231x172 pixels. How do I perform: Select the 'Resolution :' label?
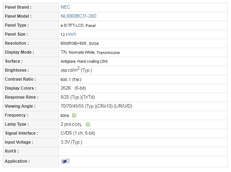tap(17, 43)
